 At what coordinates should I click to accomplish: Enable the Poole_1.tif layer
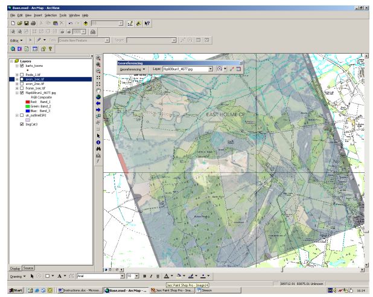[22, 75]
